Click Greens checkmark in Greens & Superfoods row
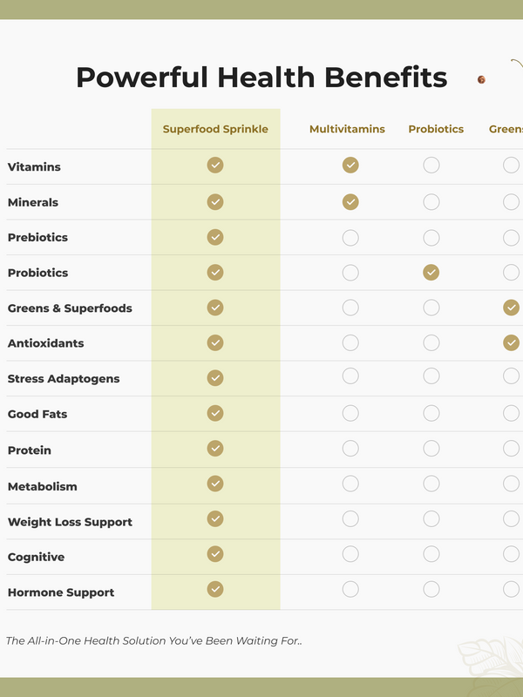Viewport: 523px width, 697px height. click(x=511, y=308)
